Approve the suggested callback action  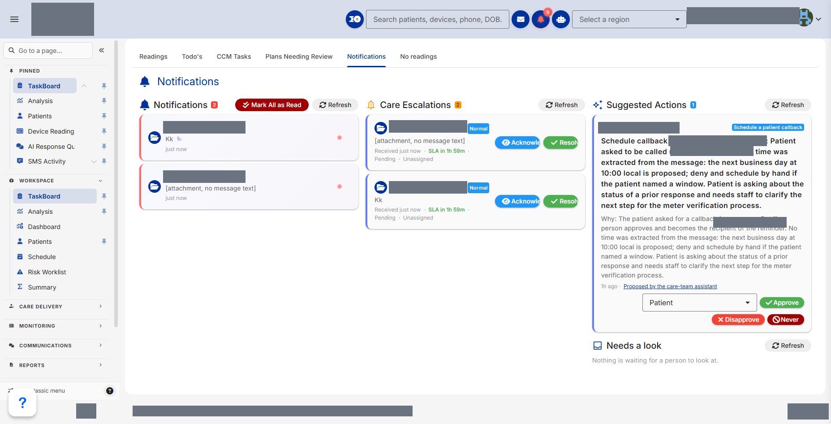[782, 303]
